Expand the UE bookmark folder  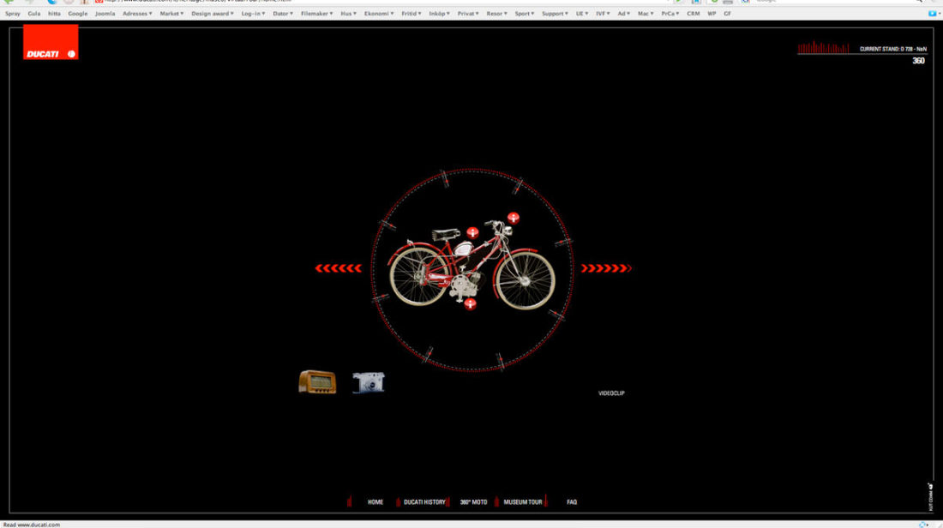pyautogui.click(x=582, y=13)
